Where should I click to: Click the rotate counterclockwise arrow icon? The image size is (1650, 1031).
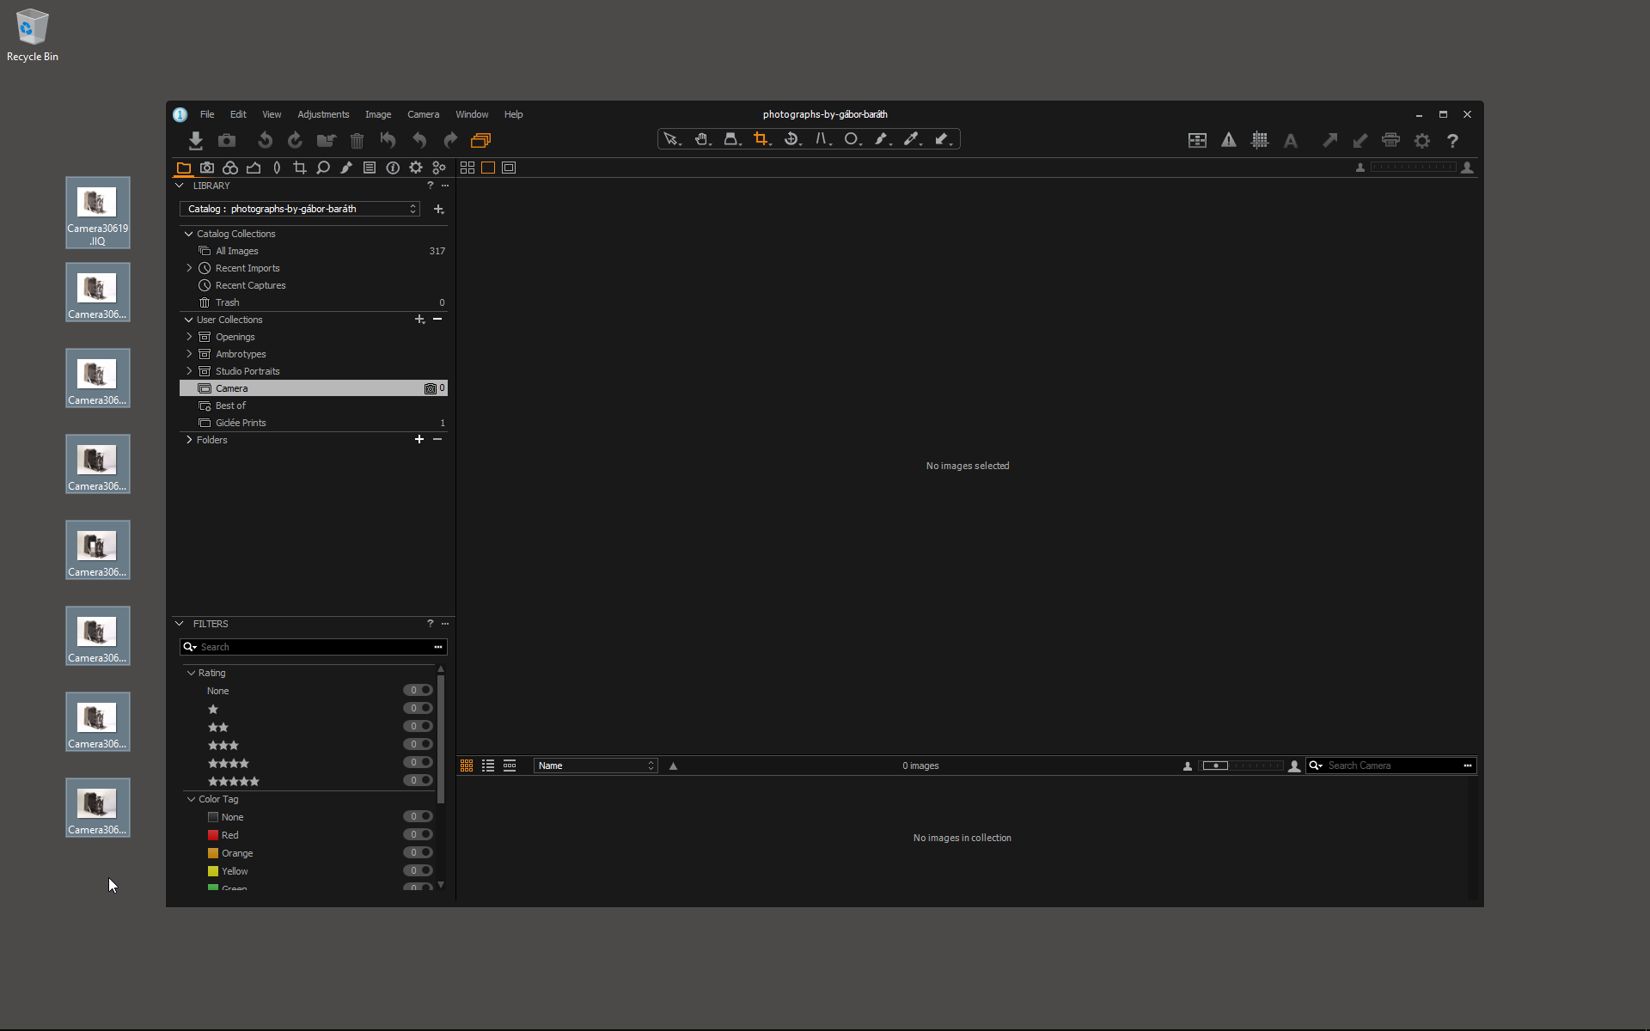coord(266,140)
